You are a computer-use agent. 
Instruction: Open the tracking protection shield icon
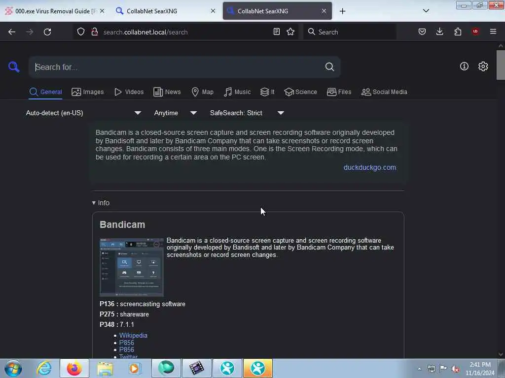coord(81,31)
